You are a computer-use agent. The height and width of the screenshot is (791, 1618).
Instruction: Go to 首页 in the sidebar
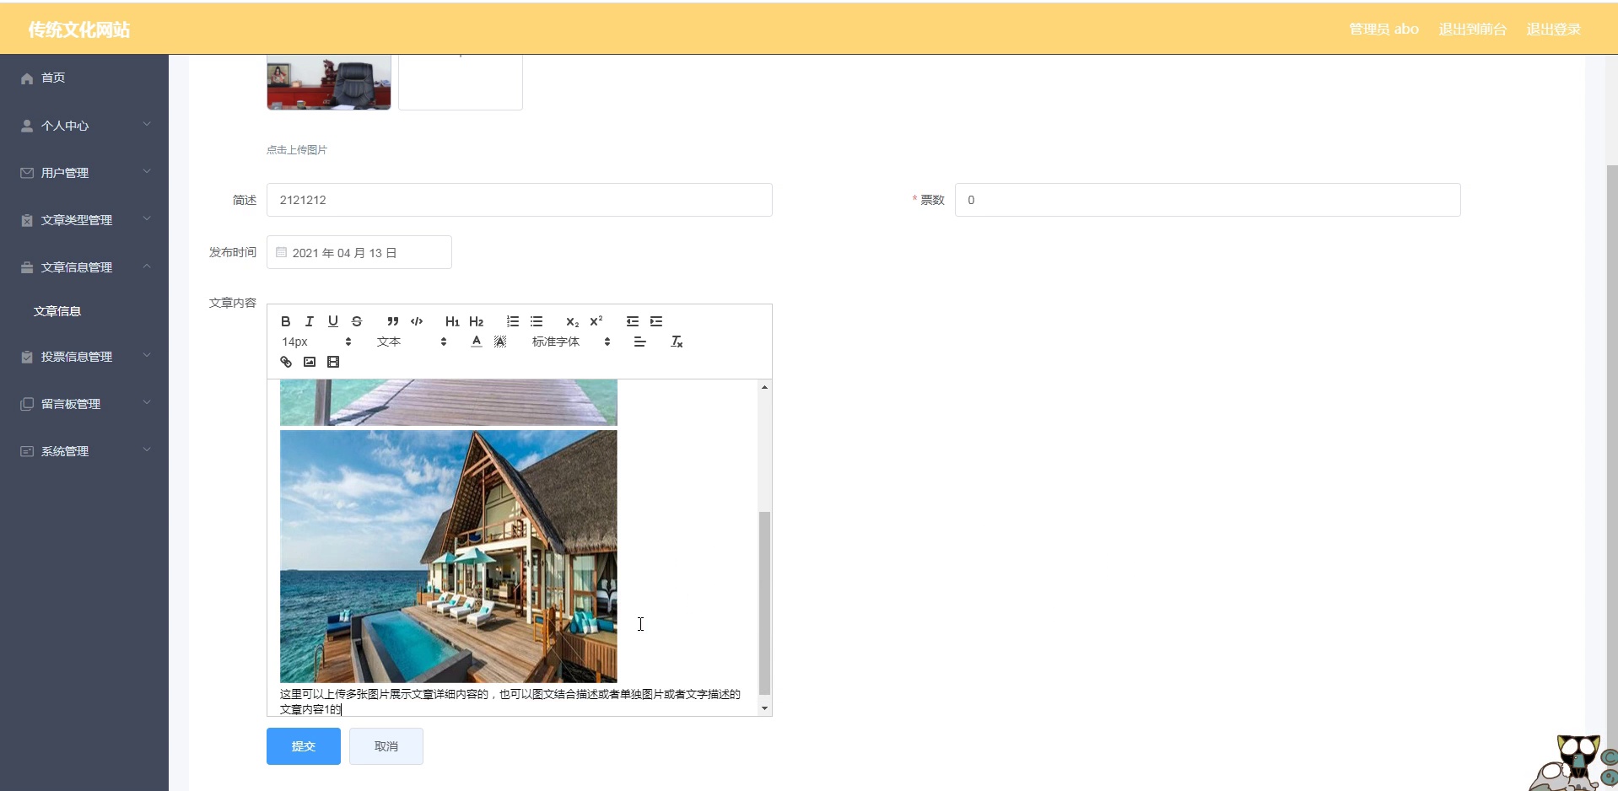pyautogui.click(x=84, y=78)
